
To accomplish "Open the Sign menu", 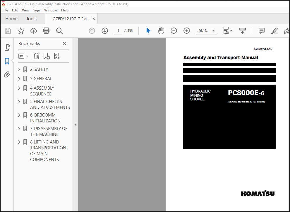I will click(x=37, y=10).
